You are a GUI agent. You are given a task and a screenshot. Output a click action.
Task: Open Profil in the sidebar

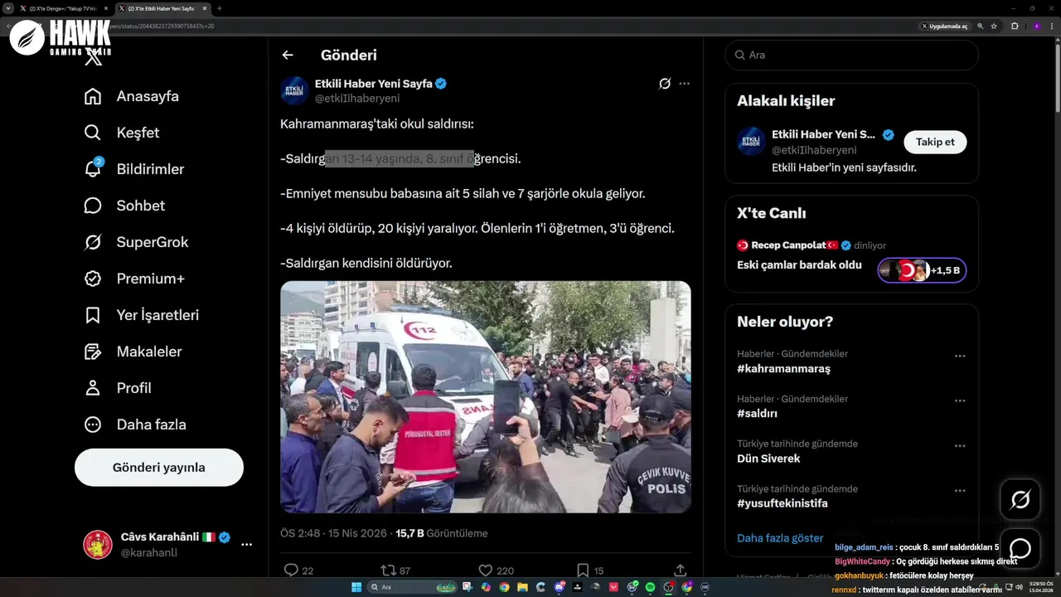[x=118, y=388]
